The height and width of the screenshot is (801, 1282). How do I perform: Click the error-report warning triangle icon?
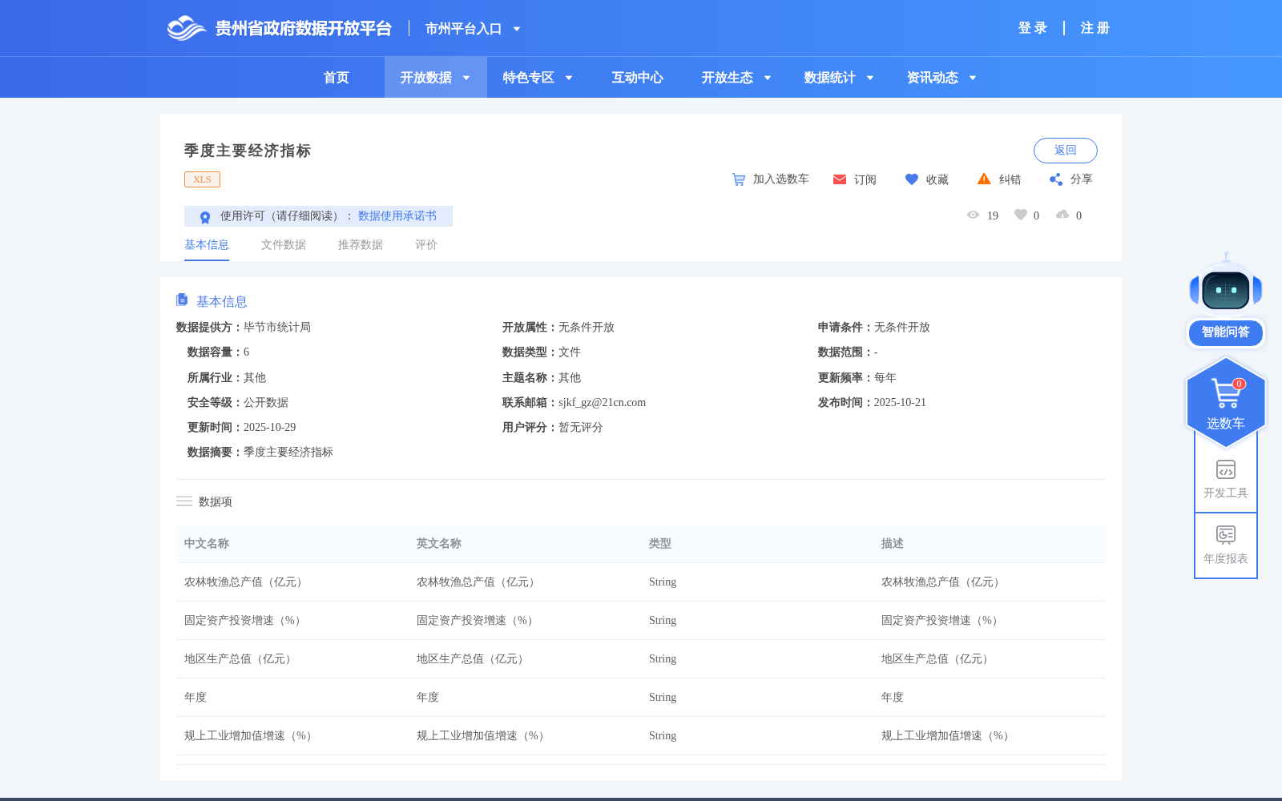click(984, 179)
